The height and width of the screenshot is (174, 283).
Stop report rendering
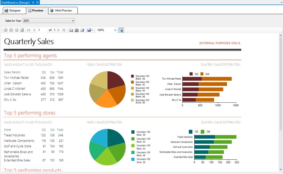[16, 30]
